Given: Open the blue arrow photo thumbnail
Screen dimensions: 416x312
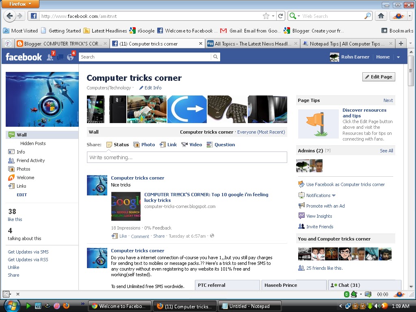Looking at the screenshot, I should (x=187, y=109).
